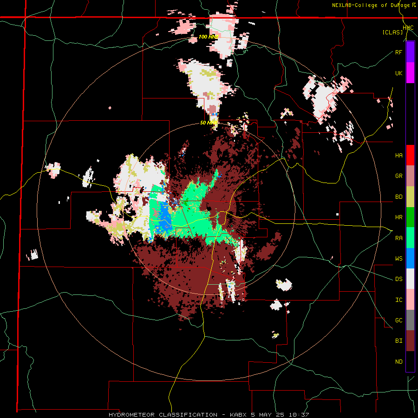Click the '50 NM' range ring label
Viewport: 418px width, 418px height.
point(209,123)
